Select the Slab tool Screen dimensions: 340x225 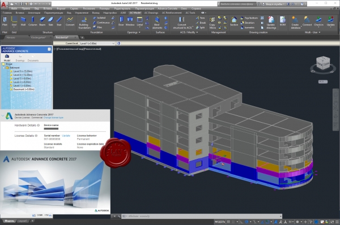click(x=51, y=21)
